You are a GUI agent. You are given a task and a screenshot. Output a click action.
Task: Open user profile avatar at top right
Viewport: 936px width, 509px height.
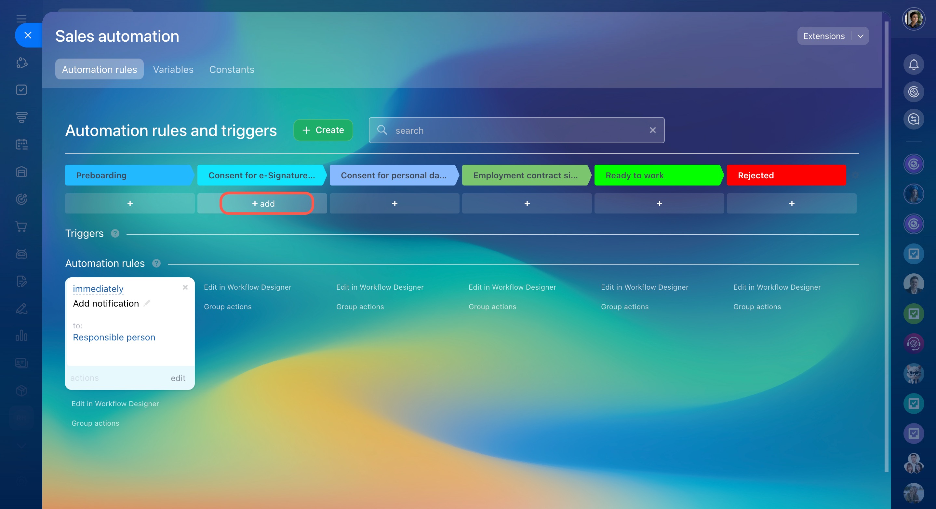(x=914, y=19)
